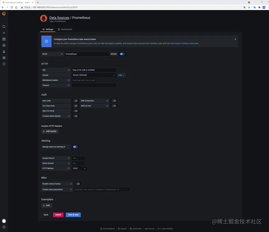
Task: Open the Documentation footer link
Action: [107, 229]
